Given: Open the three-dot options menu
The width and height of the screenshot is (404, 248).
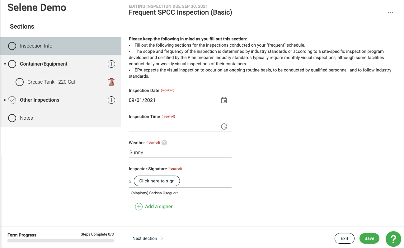Looking at the screenshot, I should pyautogui.click(x=391, y=13).
